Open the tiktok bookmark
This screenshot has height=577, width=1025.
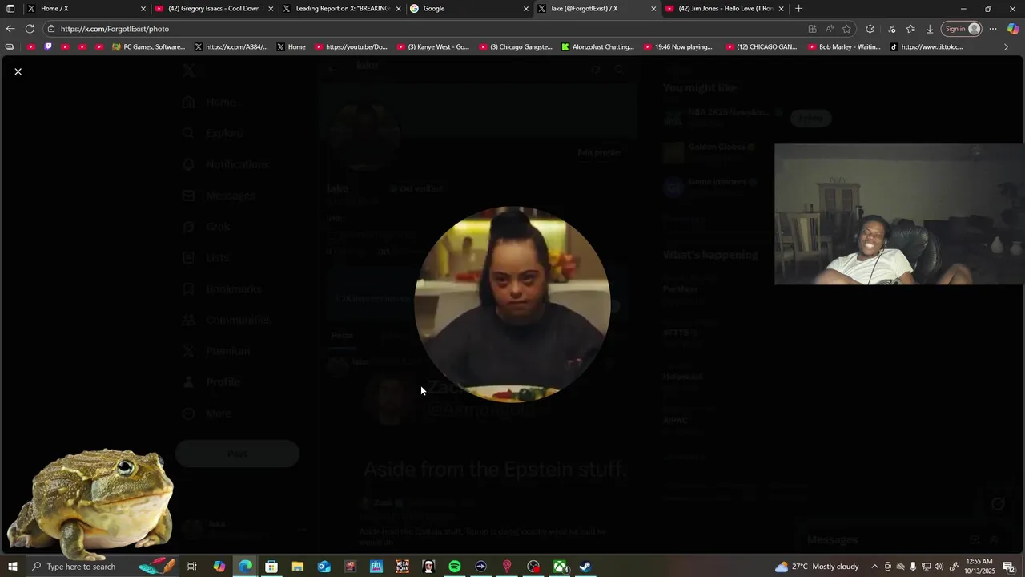927,47
